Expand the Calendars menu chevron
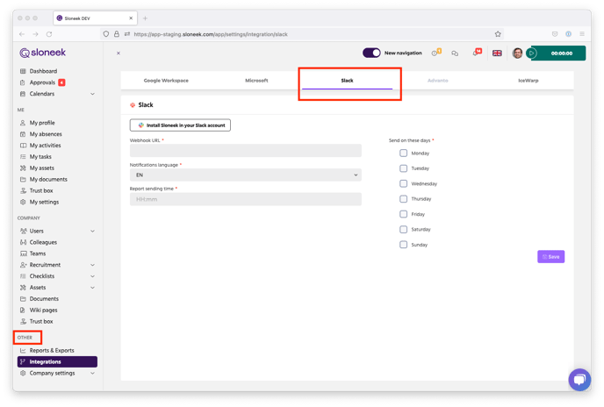Screen dimensions: 604x407 [x=92, y=94]
